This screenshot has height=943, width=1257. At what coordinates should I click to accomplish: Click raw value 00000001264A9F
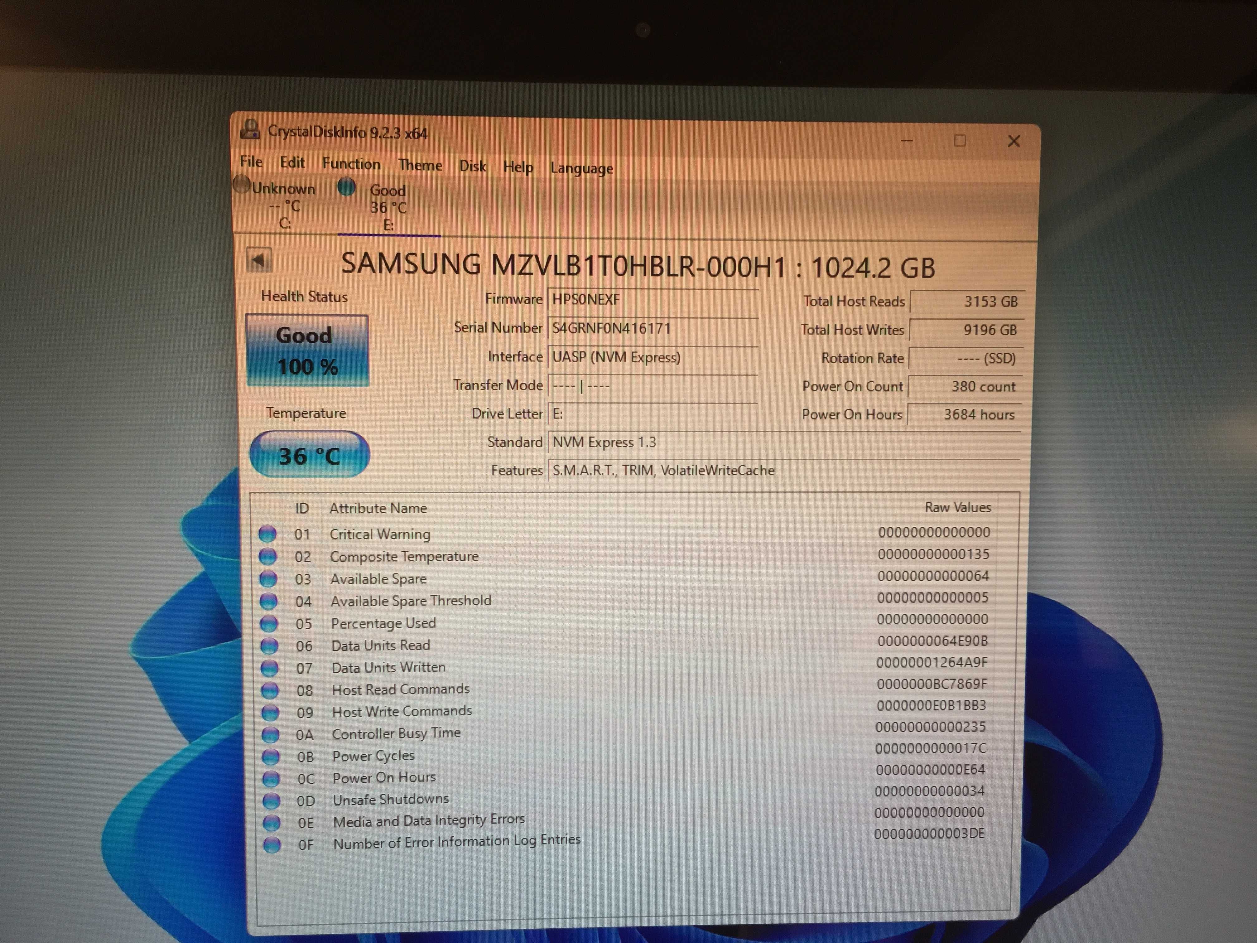point(932,663)
